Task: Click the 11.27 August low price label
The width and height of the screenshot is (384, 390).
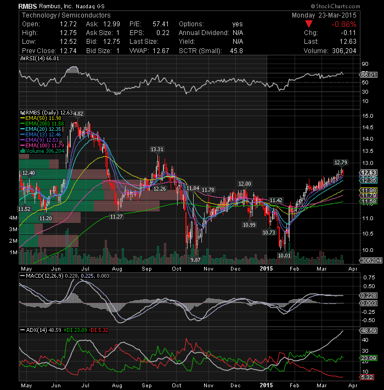Action: click(x=116, y=217)
